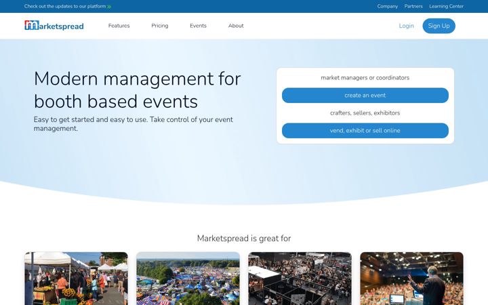Image resolution: width=488 pixels, height=305 pixels.
Task: Click the 'market managers or coordinators' label
Action: 365,78
